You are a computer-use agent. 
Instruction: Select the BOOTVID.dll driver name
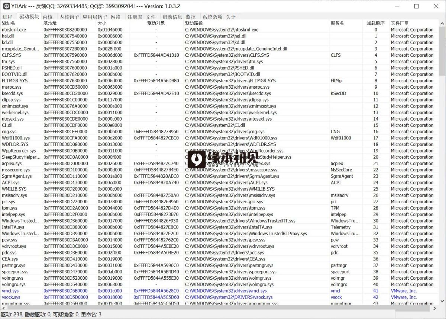pyautogui.click(x=14, y=74)
